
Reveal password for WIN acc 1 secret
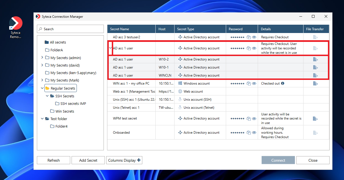[x=254, y=83]
